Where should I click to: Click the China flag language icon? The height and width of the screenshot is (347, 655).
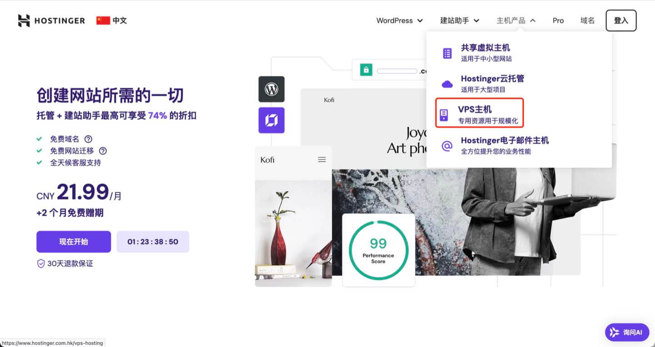(x=103, y=20)
